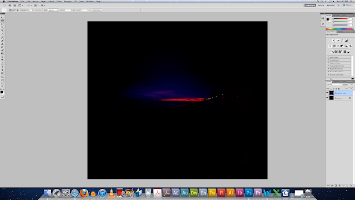Open Mini Bridge from the application bar

point(15,5)
